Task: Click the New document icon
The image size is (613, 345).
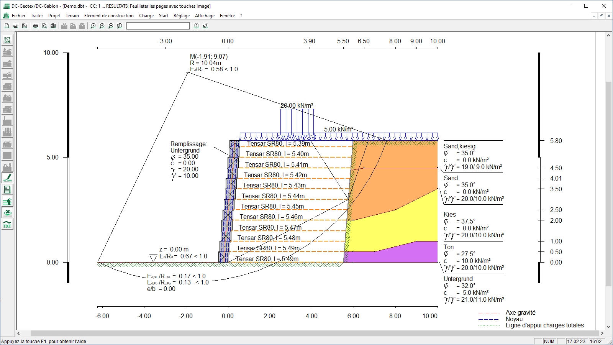Action: click(x=7, y=26)
